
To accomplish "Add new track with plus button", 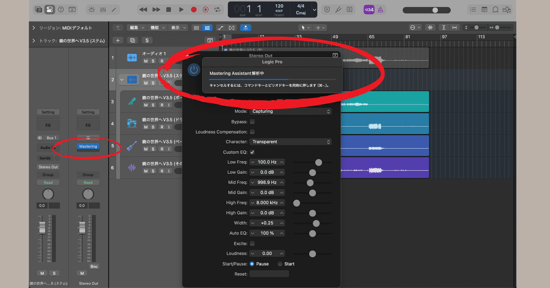I will (x=118, y=40).
